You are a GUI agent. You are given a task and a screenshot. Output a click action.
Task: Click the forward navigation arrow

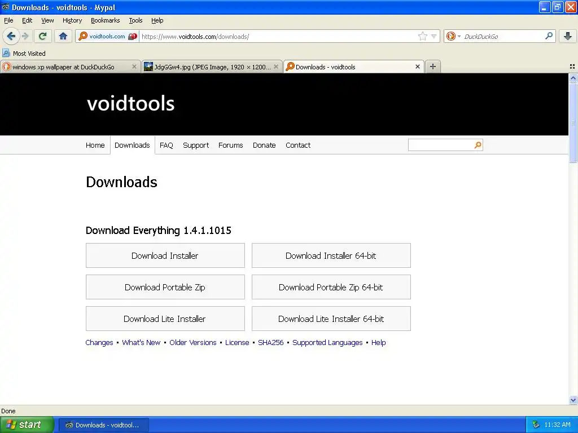(x=25, y=36)
